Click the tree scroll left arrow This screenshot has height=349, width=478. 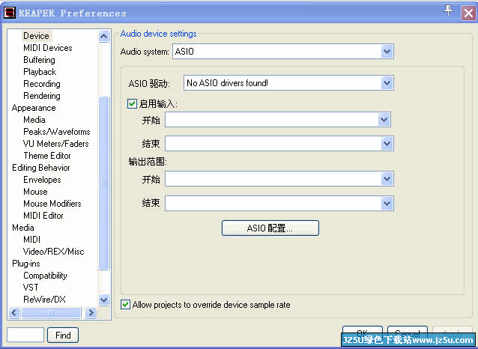14,312
